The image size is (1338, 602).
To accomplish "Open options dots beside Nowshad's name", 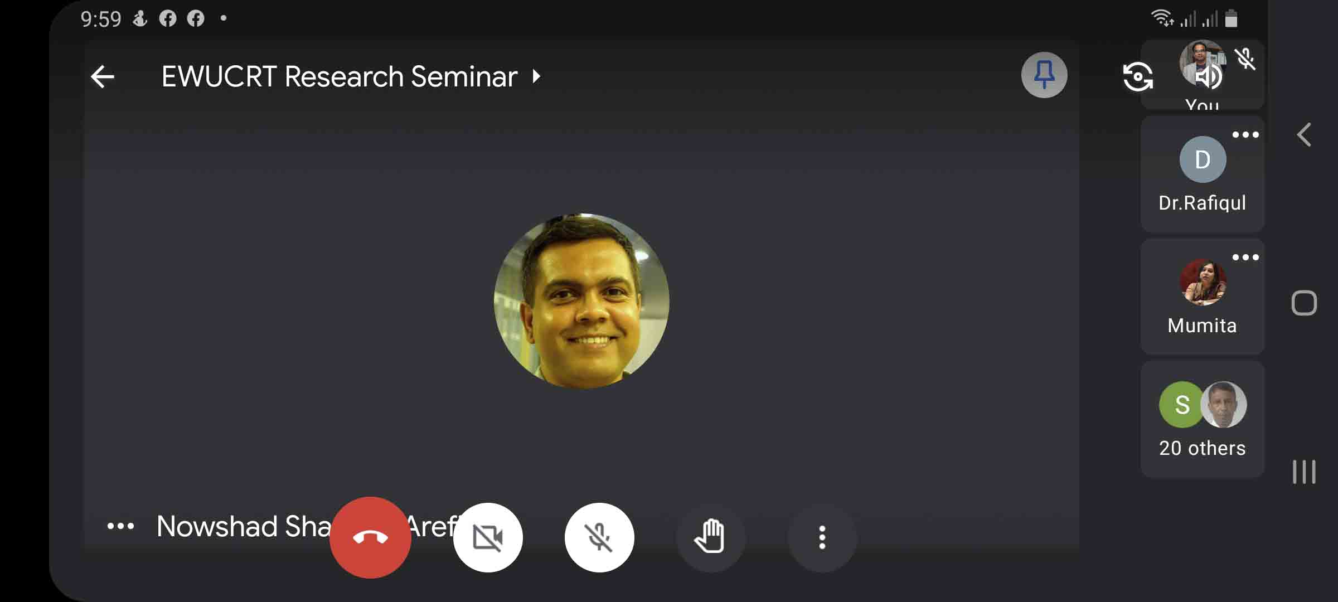I will pos(120,526).
